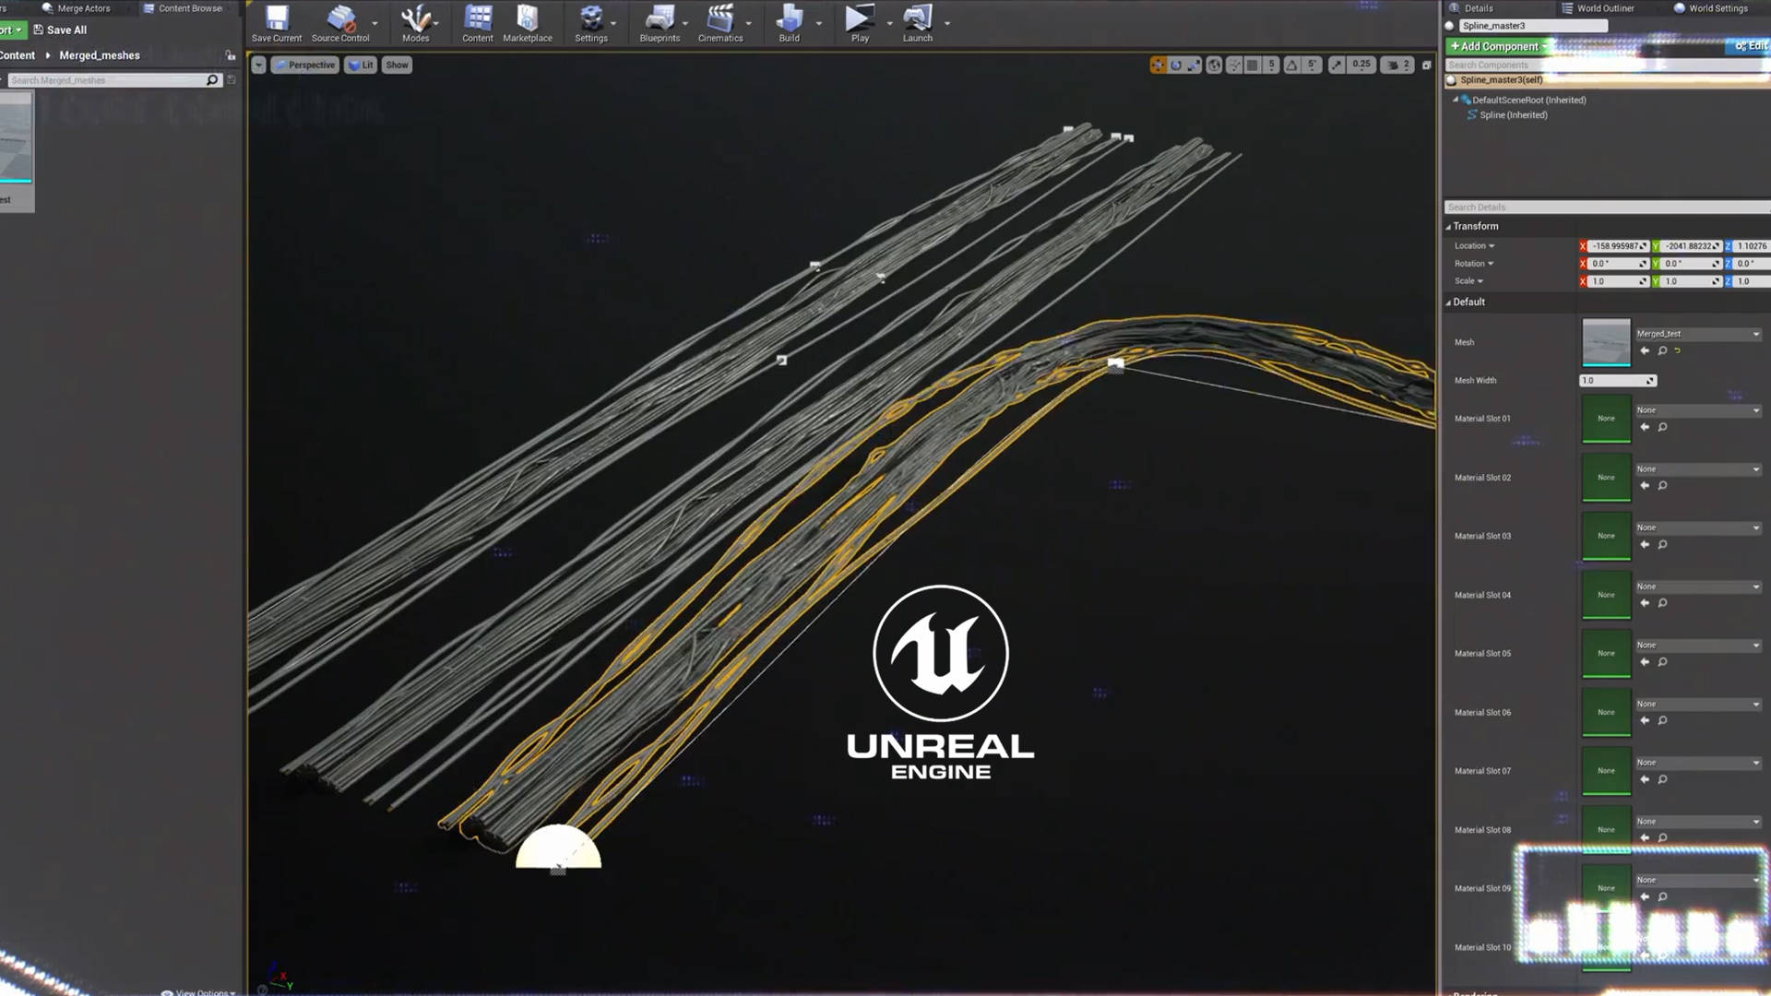Select the translate gizmo mode in viewport
Image resolution: width=1771 pixels, height=996 pixels.
[1158, 65]
